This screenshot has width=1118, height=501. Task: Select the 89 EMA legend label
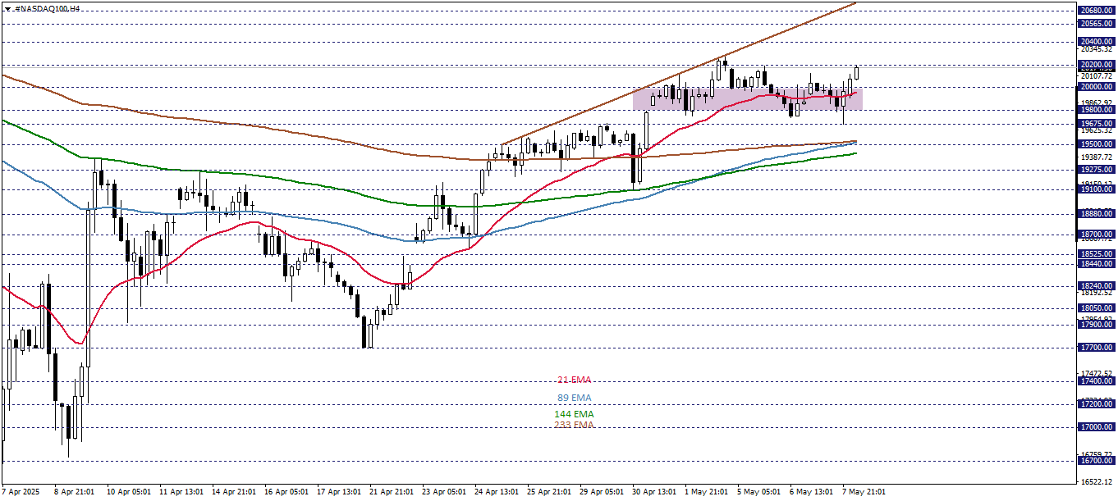point(574,398)
